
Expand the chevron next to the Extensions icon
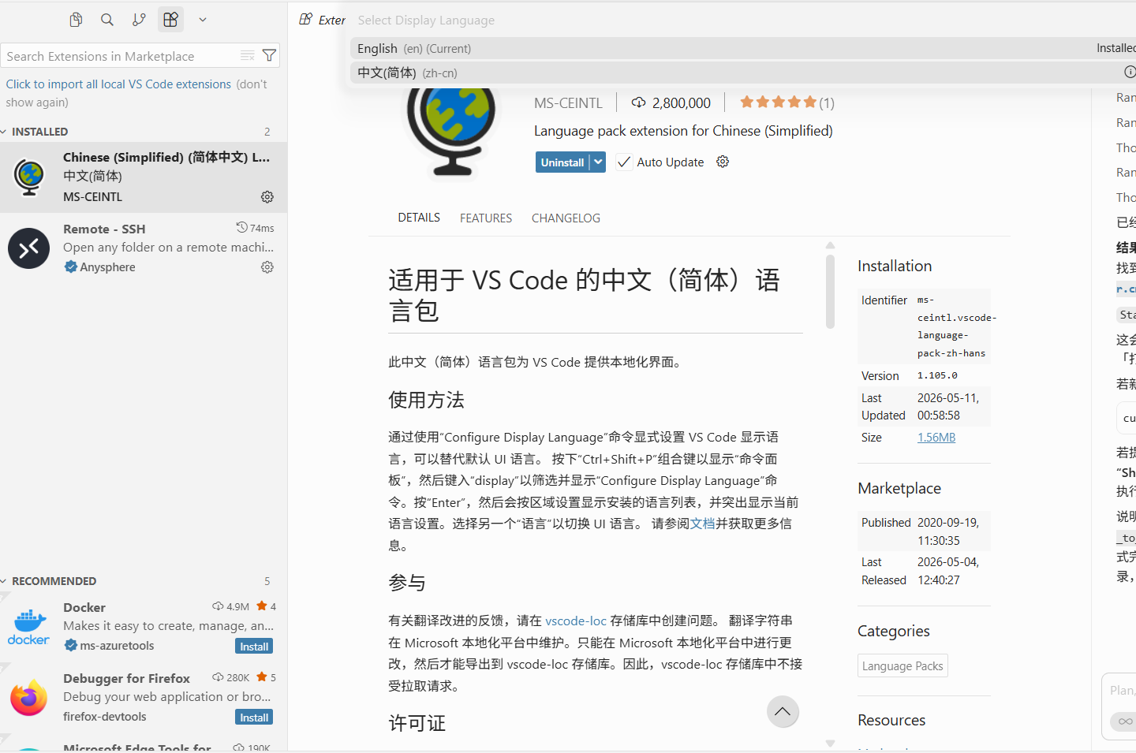pyautogui.click(x=203, y=20)
